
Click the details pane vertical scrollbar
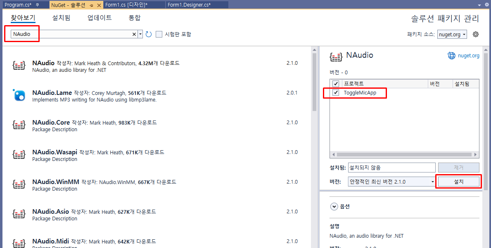486,121
